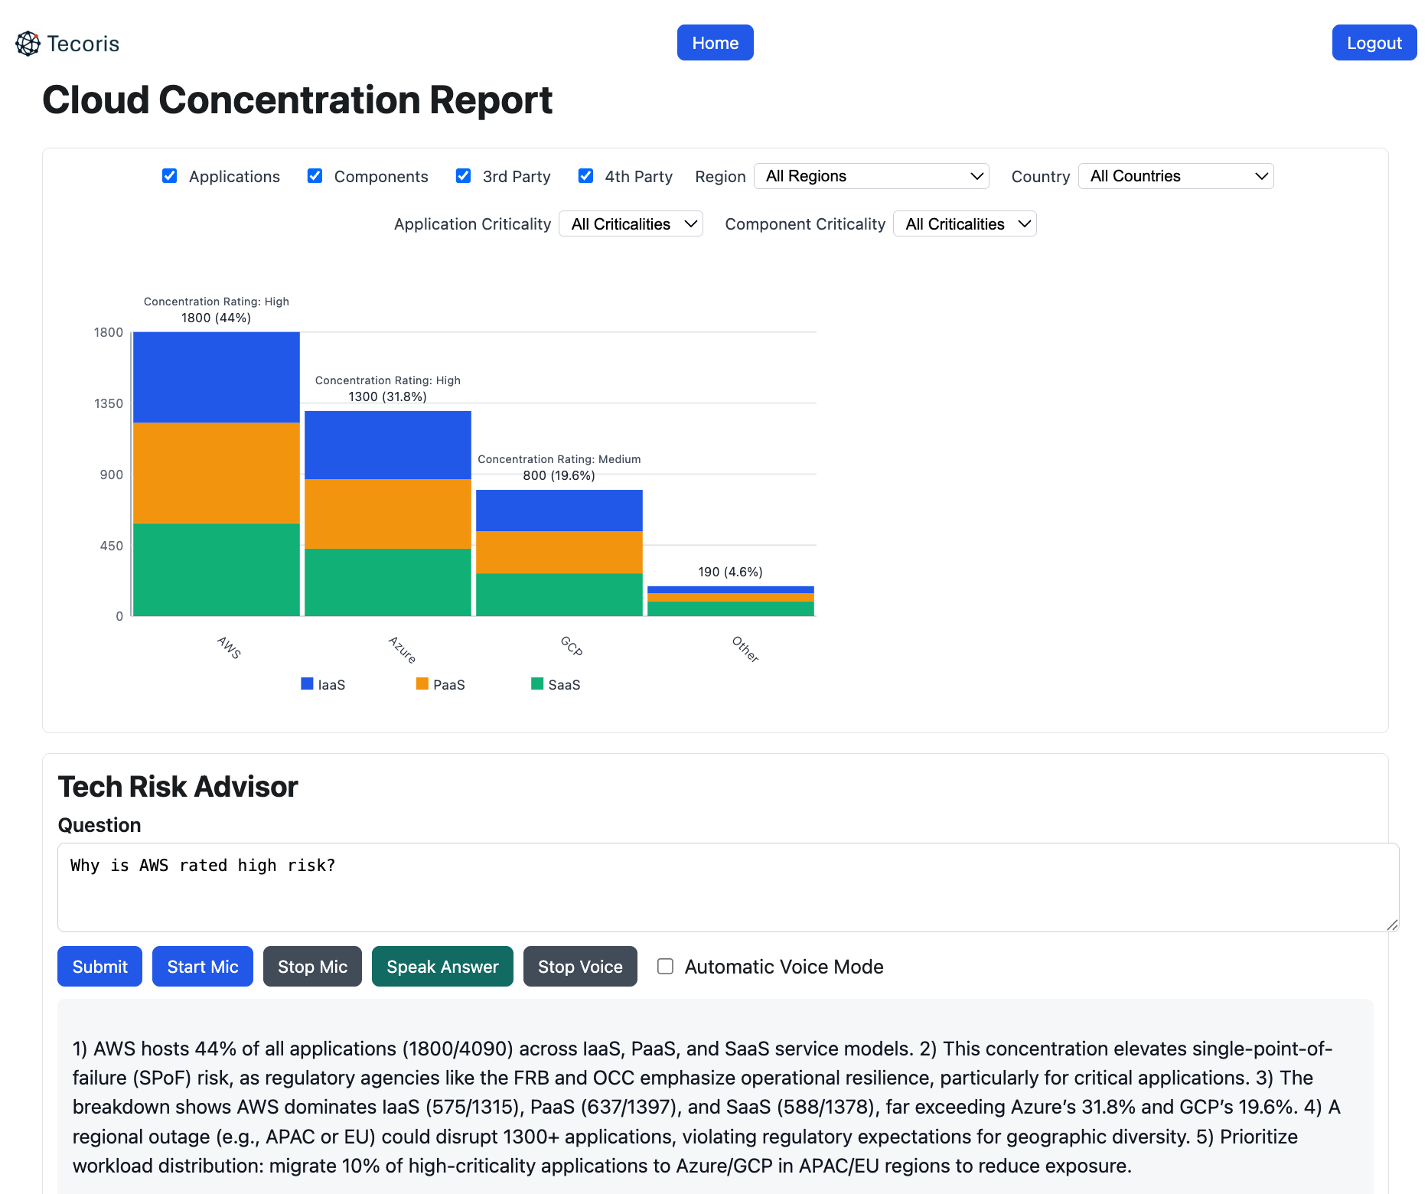Toggle the Components checkbox
This screenshot has height=1194, width=1428.
click(x=315, y=176)
